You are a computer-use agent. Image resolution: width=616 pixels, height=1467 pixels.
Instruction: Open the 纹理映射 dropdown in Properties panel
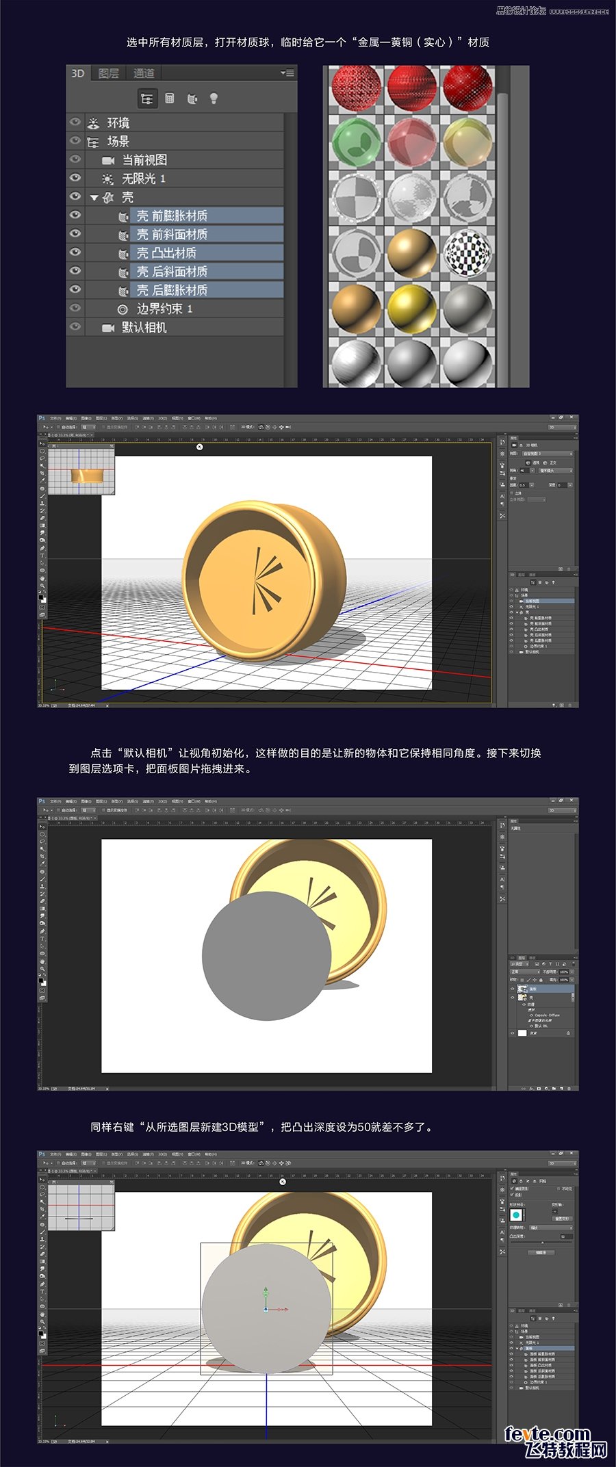tap(551, 1228)
